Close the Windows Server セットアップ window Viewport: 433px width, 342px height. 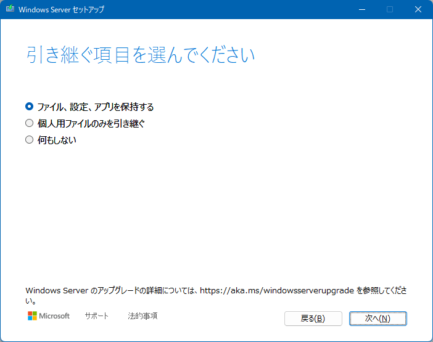point(418,9)
